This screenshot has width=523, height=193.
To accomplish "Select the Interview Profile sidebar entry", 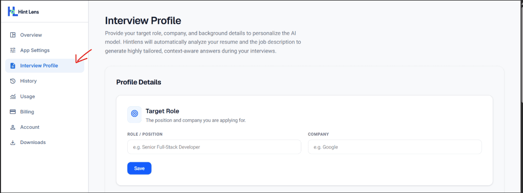I will pos(45,66).
